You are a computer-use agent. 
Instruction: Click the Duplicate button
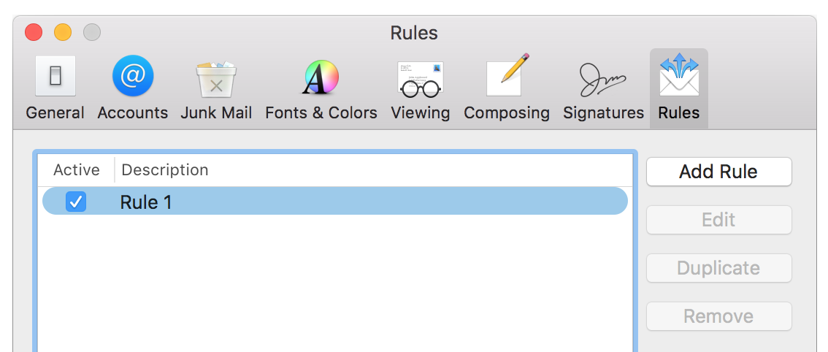point(718,268)
